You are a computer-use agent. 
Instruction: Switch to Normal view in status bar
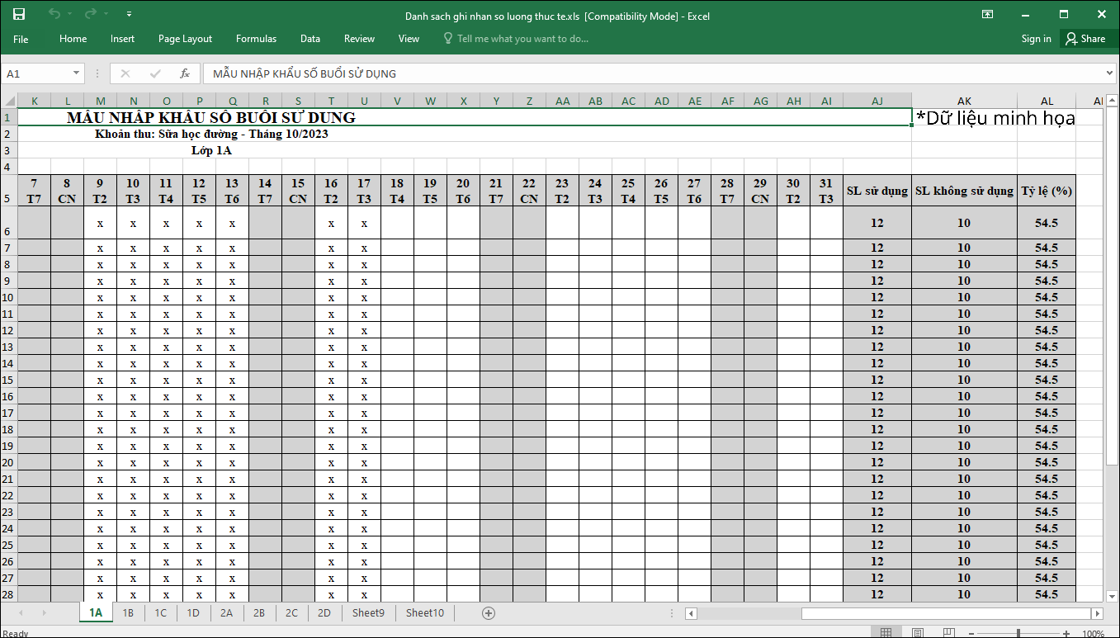(886, 633)
